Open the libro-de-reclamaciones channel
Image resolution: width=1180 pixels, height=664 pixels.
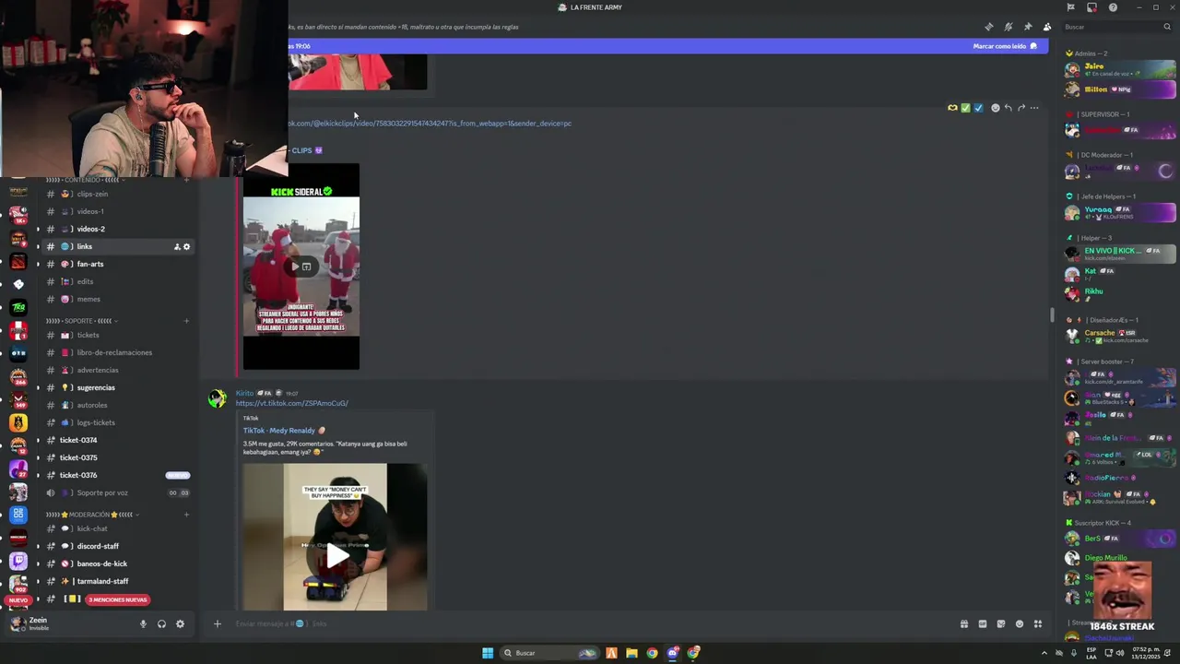(x=118, y=352)
